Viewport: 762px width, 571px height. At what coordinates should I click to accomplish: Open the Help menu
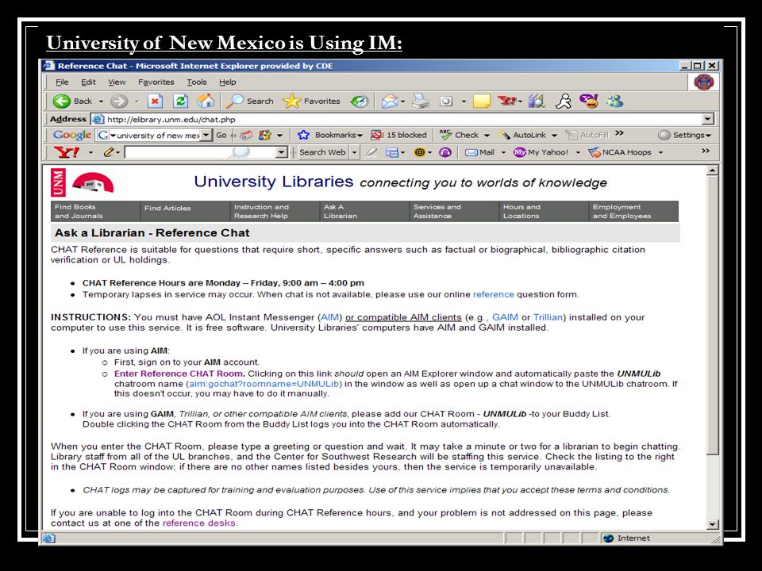pos(228,82)
